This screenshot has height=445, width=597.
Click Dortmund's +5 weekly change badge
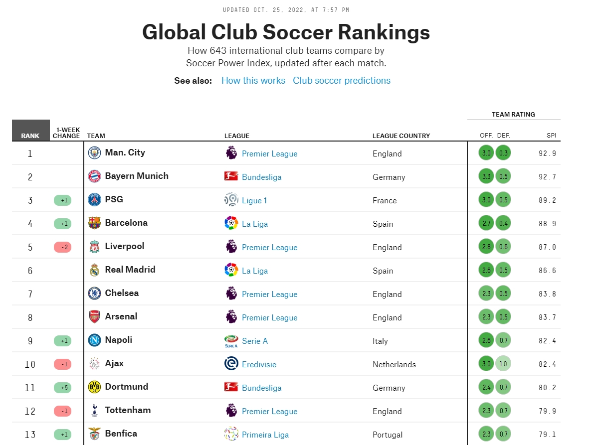(63, 388)
